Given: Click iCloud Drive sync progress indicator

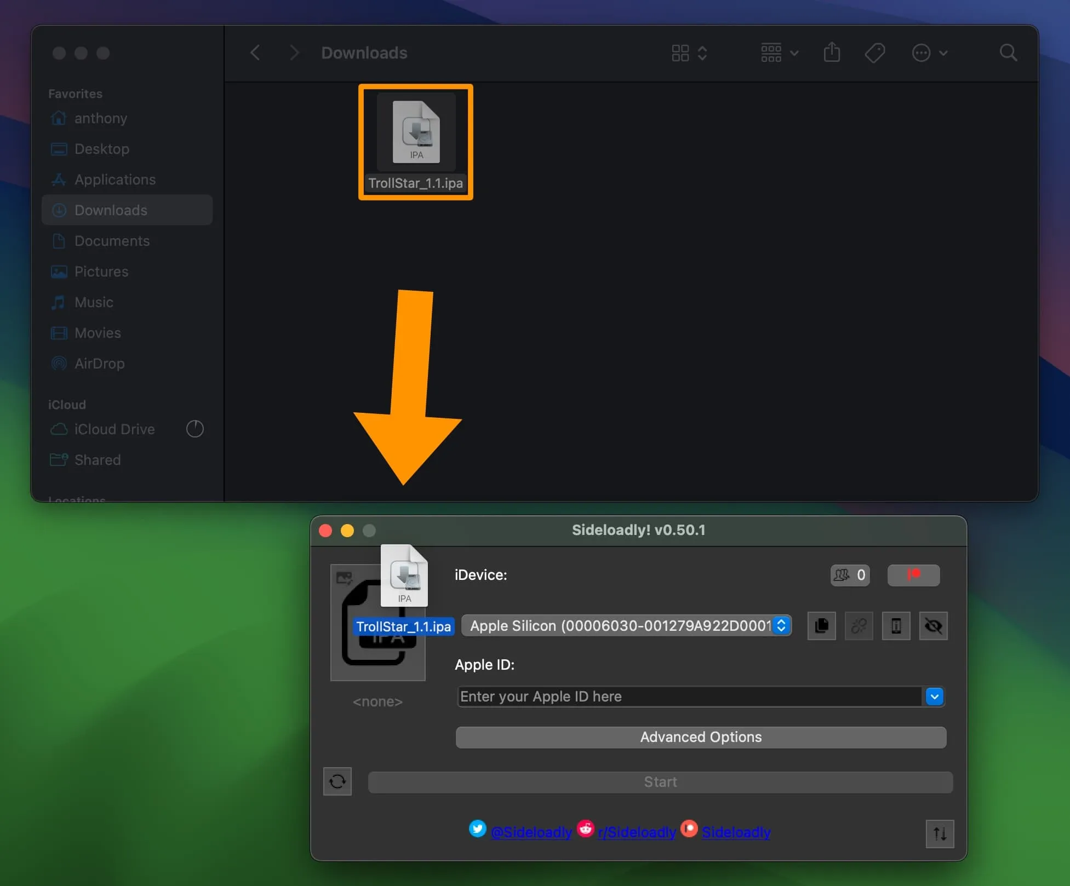Looking at the screenshot, I should pyautogui.click(x=195, y=429).
